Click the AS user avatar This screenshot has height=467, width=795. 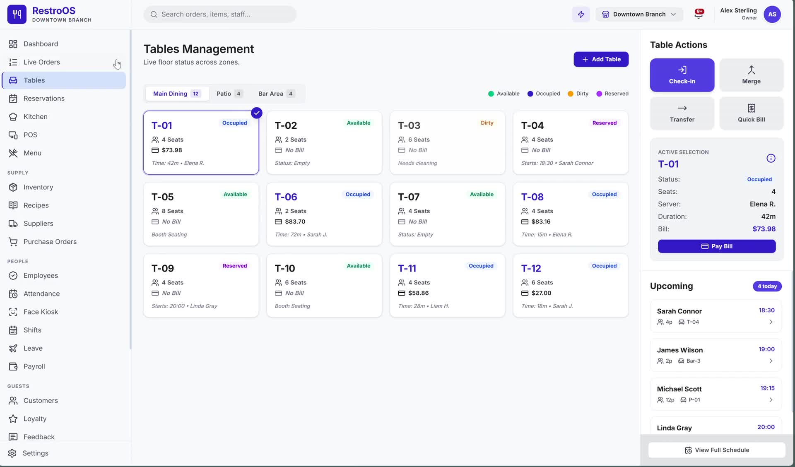pyautogui.click(x=772, y=14)
